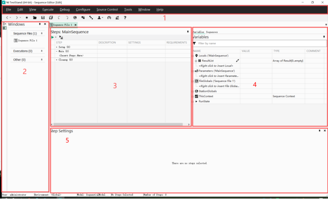
Task: Click the funnel filter icon in Variables
Action: click(194, 44)
